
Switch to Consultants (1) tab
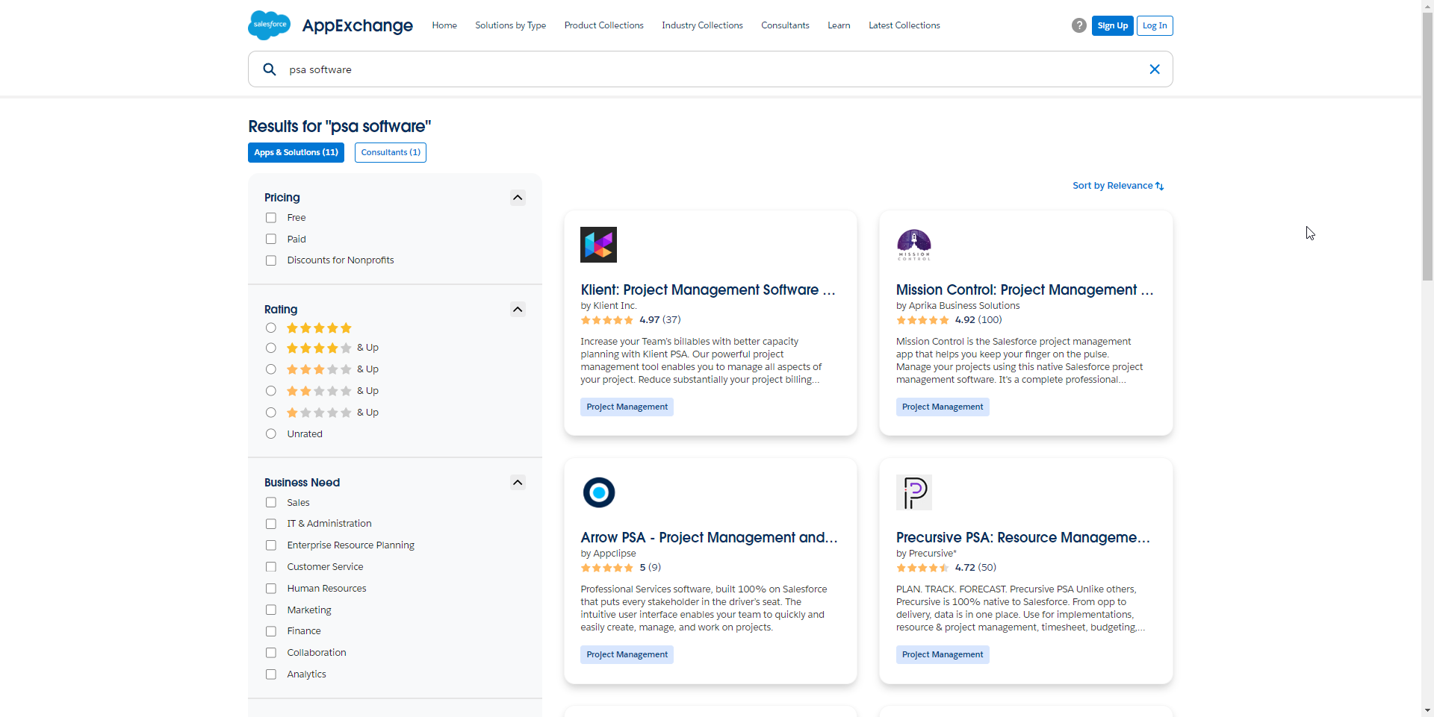click(x=391, y=152)
